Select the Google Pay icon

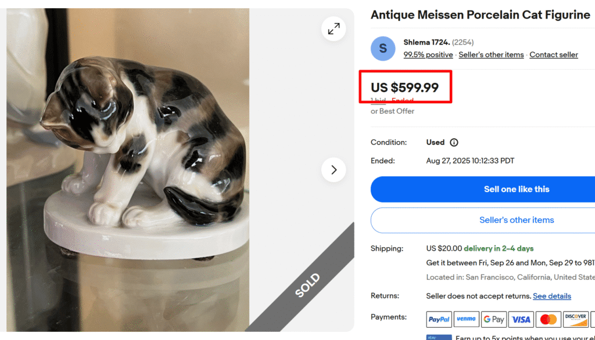(x=494, y=320)
